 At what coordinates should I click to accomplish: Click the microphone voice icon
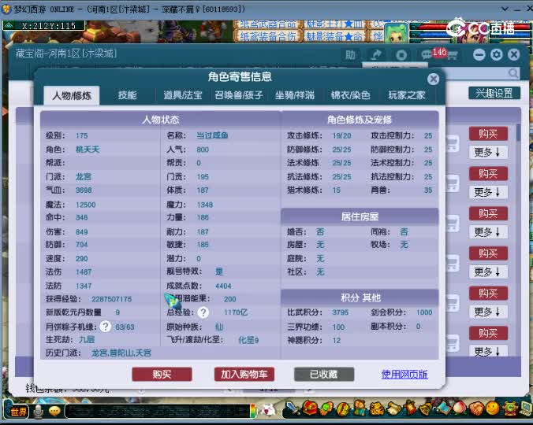(39, 412)
